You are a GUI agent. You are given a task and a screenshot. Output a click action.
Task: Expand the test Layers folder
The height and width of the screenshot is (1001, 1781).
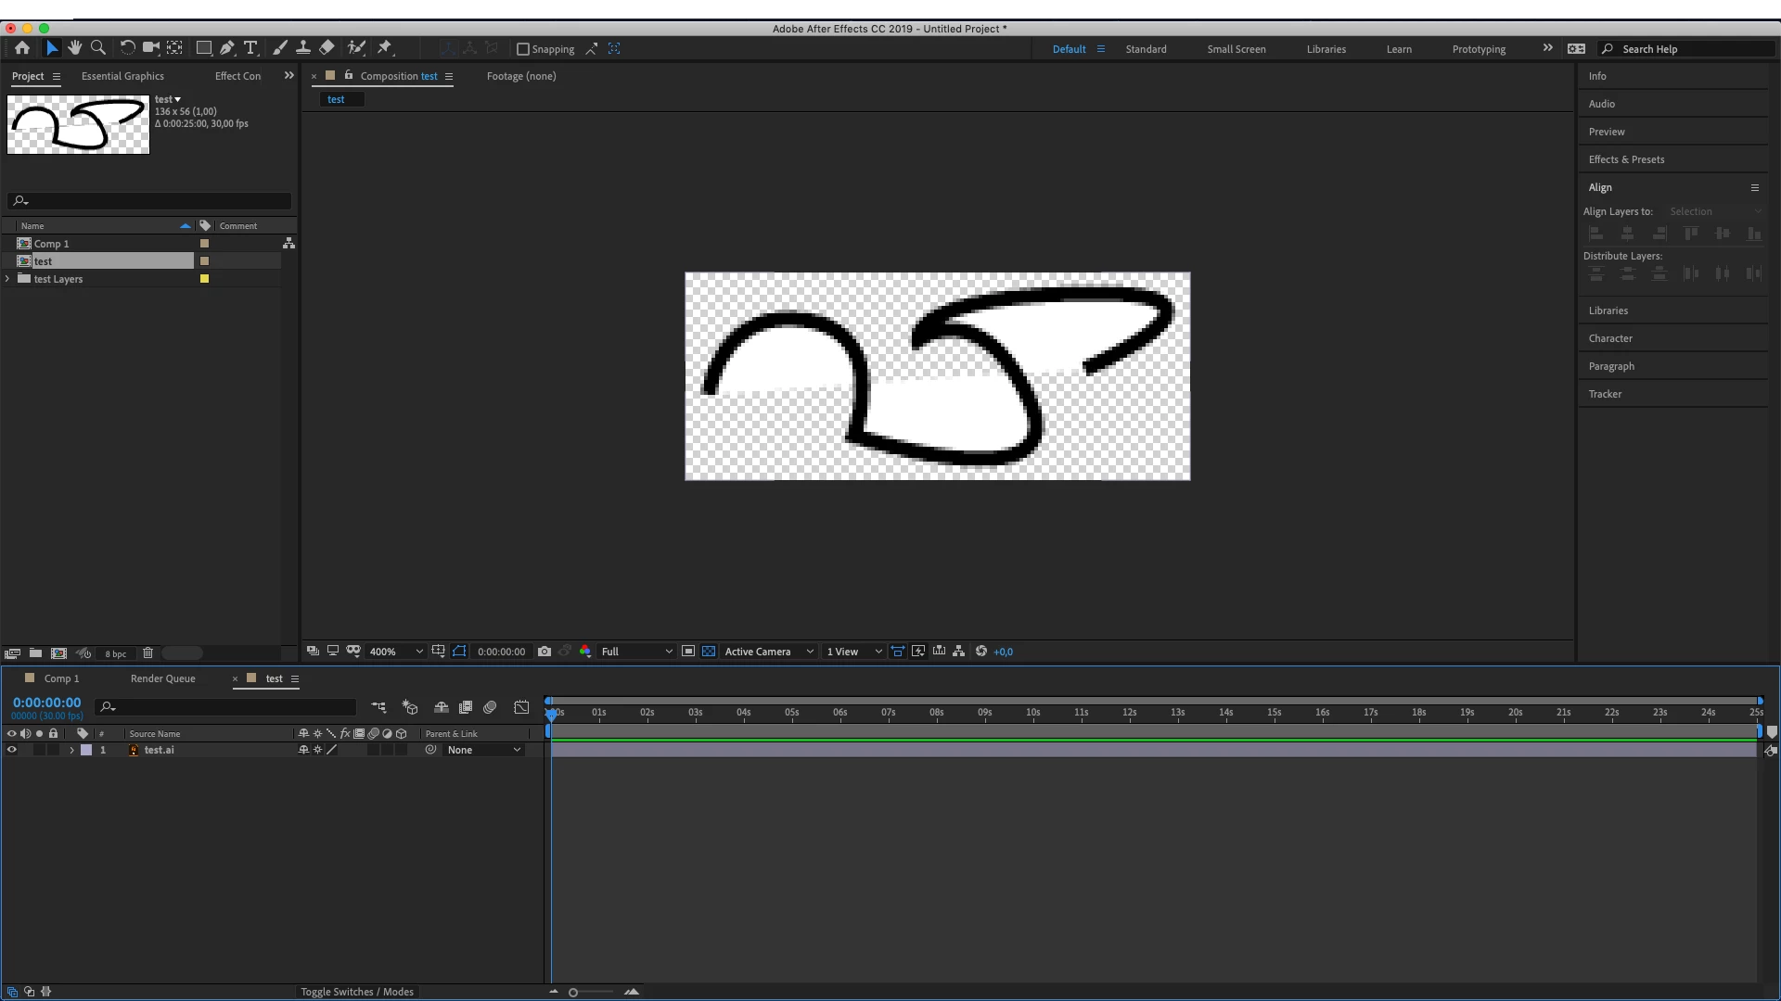[8, 279]
